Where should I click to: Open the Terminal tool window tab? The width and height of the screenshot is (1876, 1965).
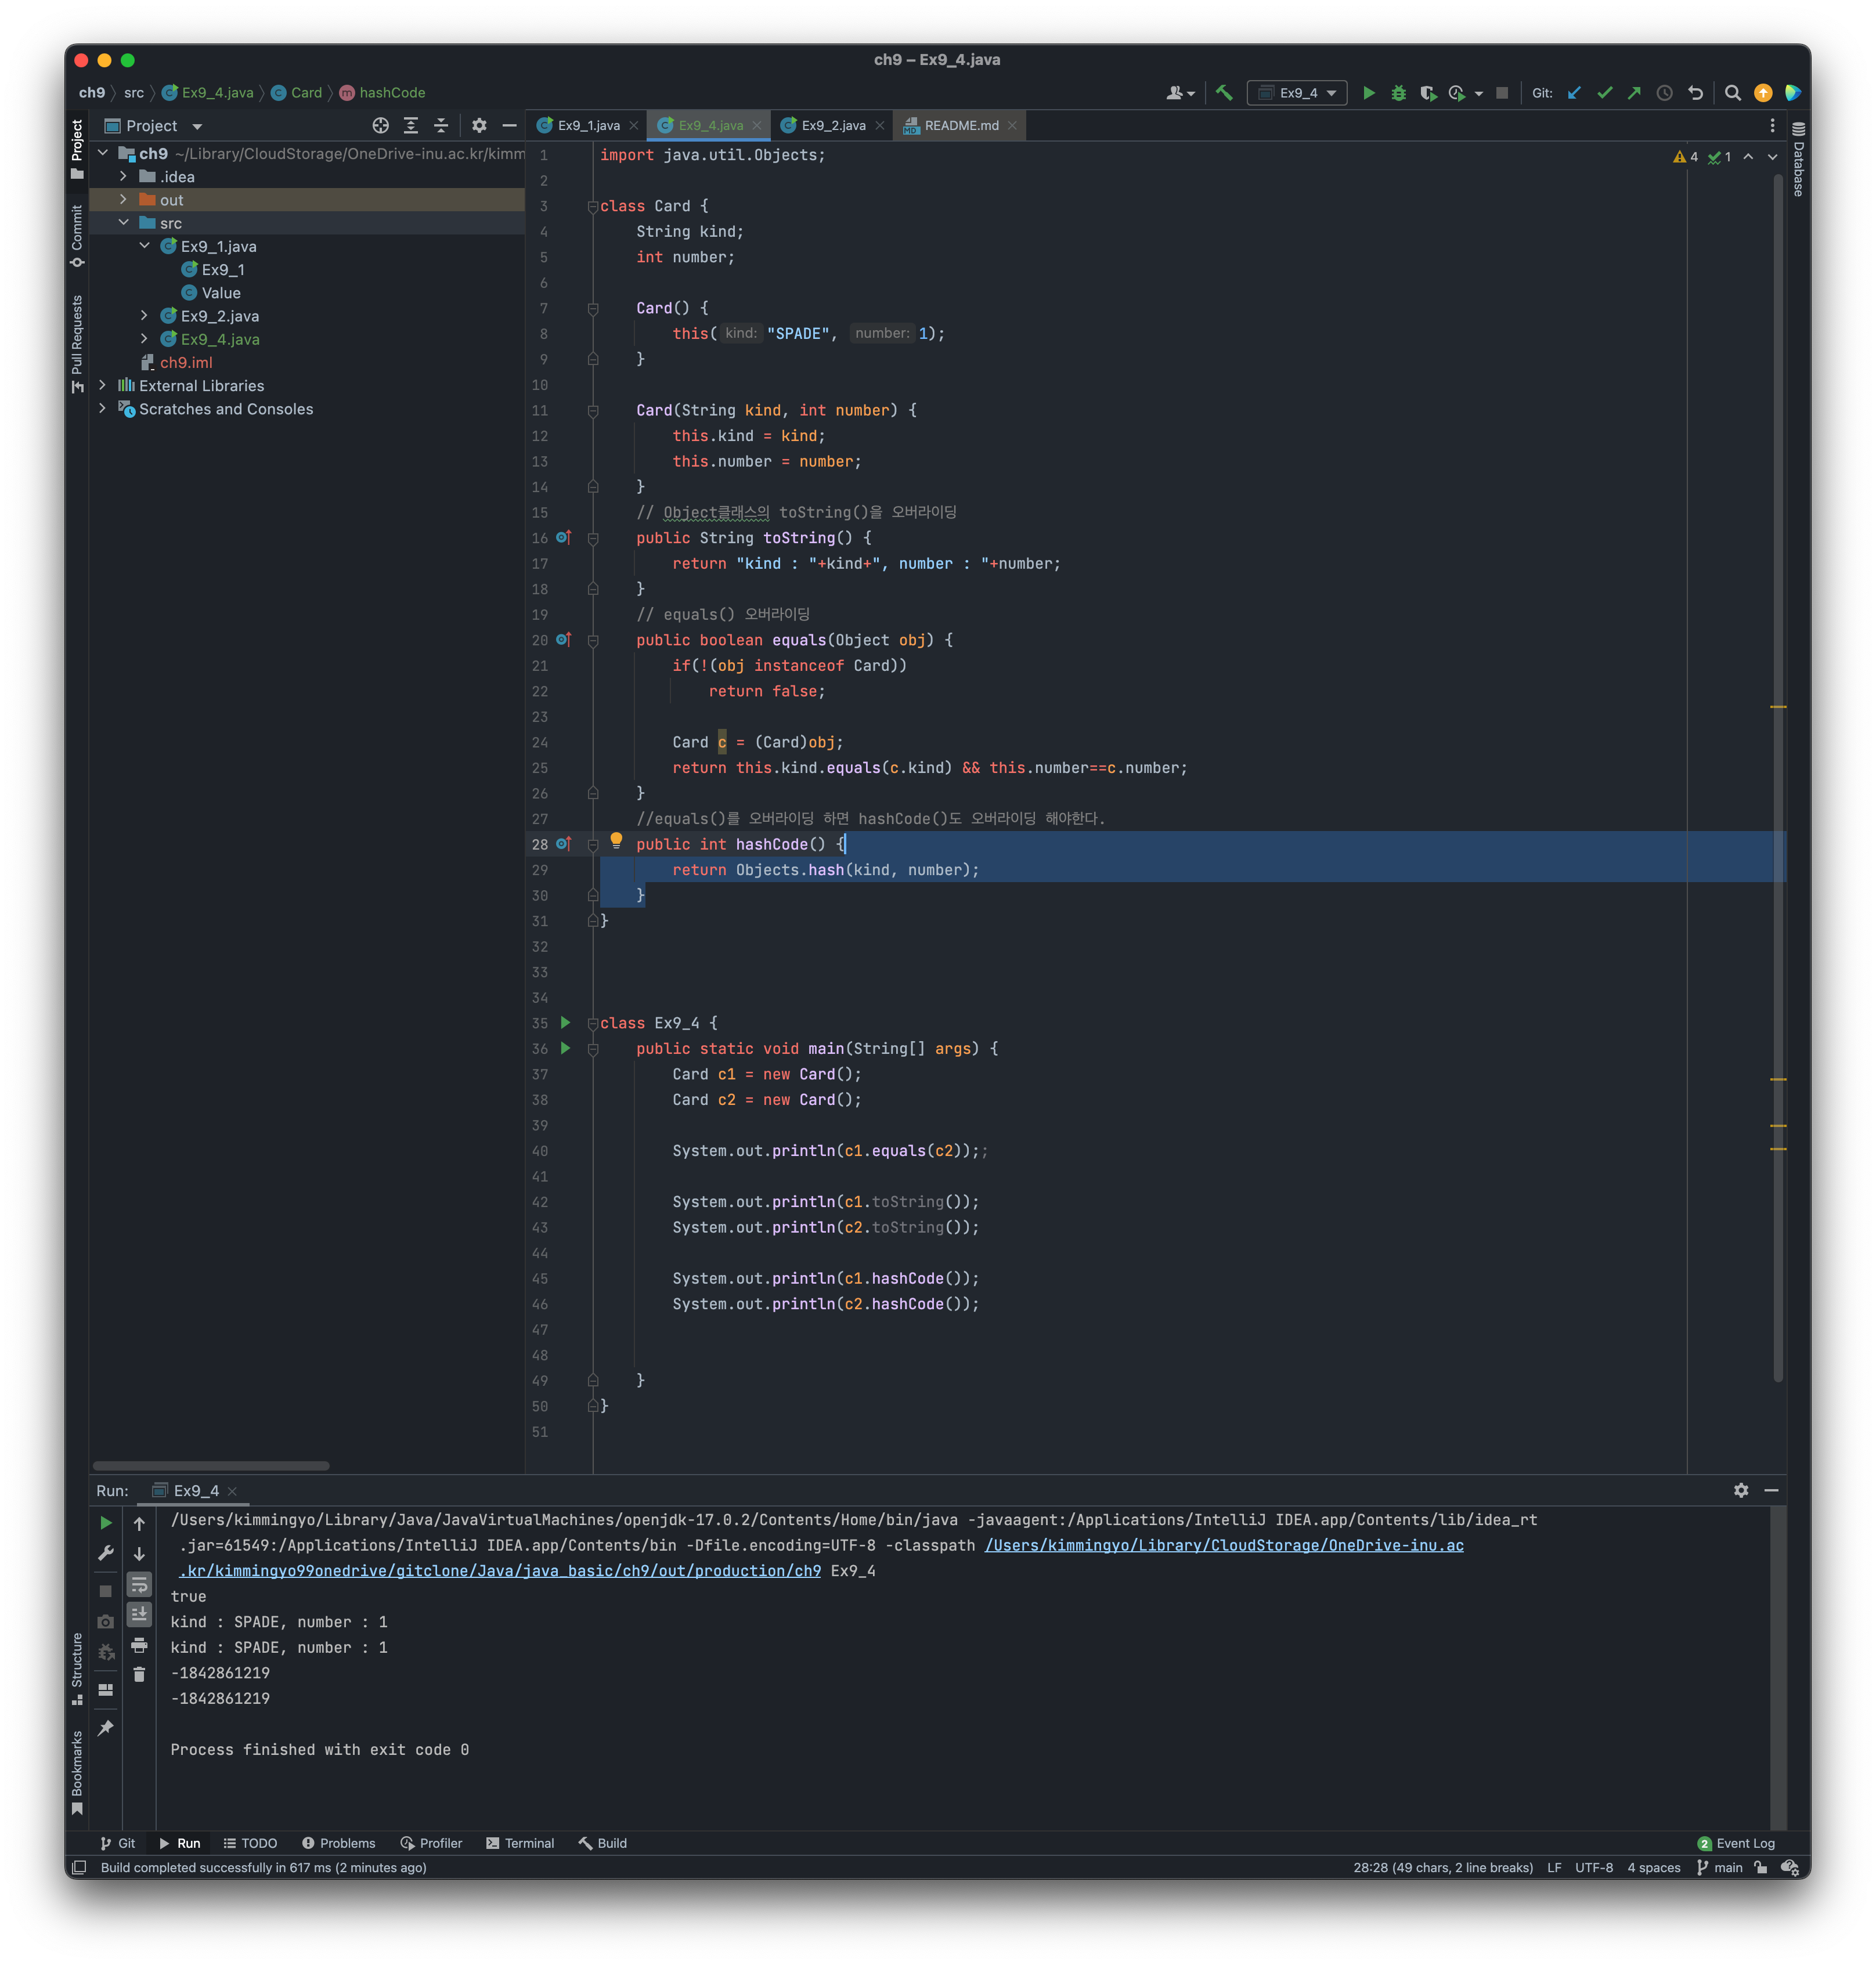(519, 1843)
